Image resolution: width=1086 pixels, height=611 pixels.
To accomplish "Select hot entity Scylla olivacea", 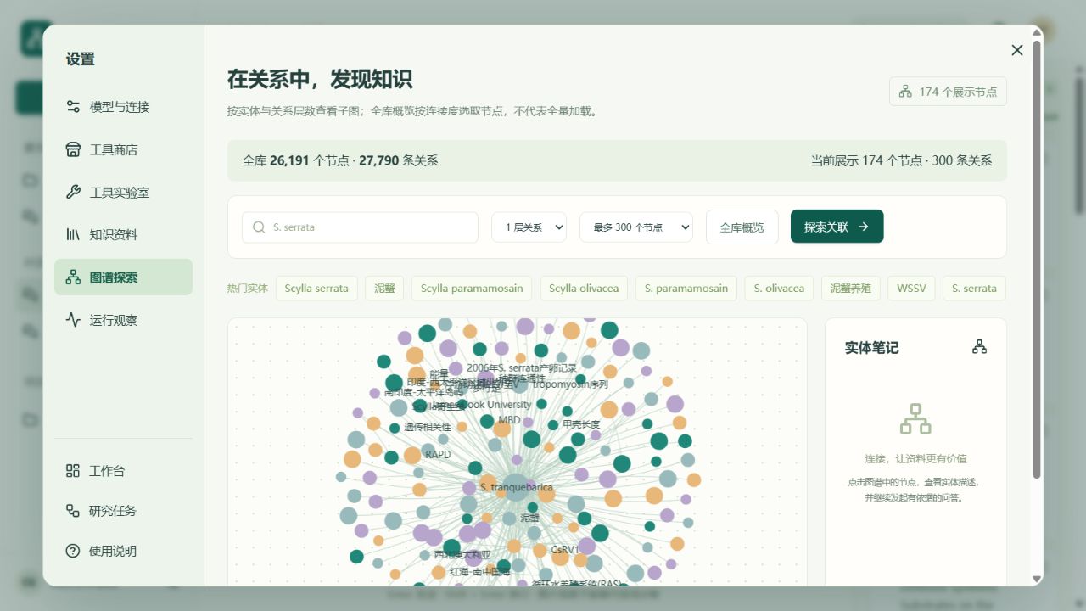I will click(x=584, y=289).
